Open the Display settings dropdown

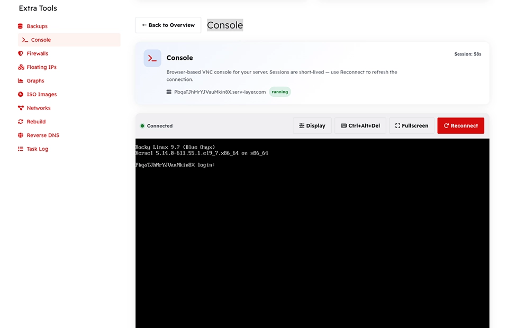pos(312,126)
